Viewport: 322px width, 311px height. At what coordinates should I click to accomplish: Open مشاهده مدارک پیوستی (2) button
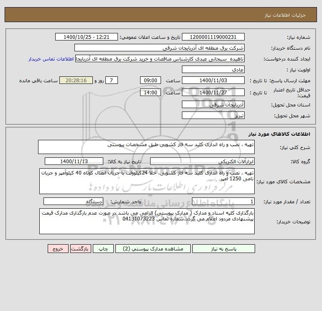(x=153, y=249)
